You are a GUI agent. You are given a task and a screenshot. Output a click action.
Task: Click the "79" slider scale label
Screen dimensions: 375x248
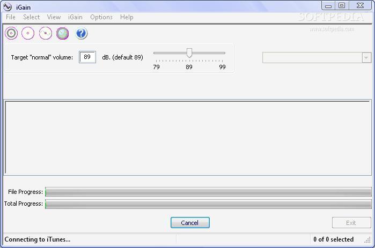click(157, 67)
